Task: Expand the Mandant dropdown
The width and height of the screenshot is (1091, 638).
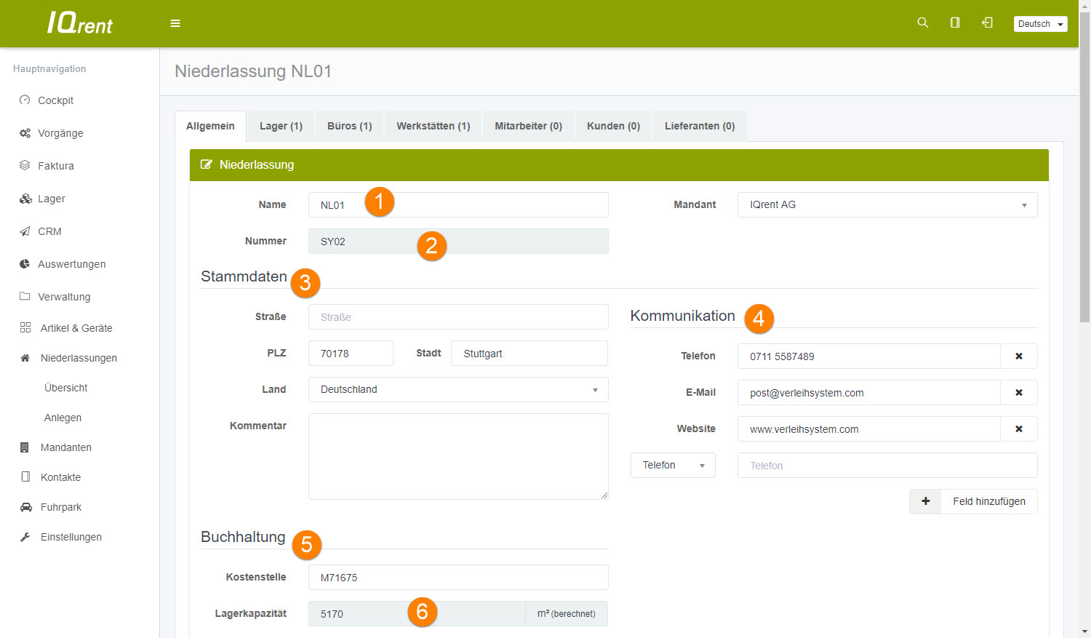Action: (x=887, y=205)
